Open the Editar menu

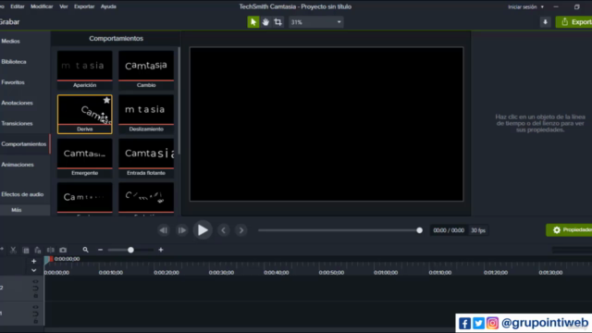17,6
